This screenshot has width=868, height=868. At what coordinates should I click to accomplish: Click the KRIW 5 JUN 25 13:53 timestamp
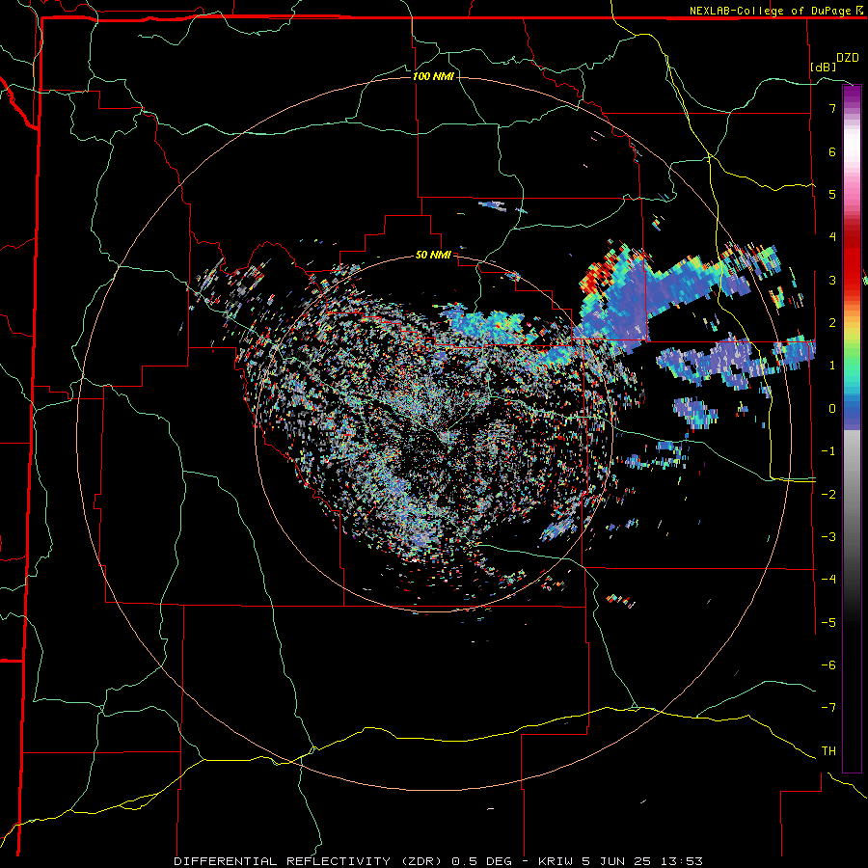(620, 861)
